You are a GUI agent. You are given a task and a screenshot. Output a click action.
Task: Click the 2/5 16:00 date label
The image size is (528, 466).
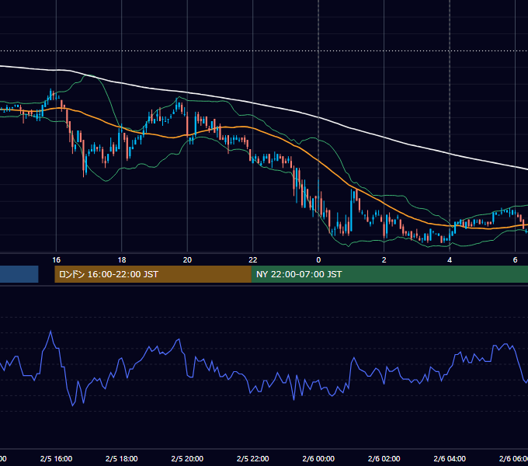[x=56, y=458]
